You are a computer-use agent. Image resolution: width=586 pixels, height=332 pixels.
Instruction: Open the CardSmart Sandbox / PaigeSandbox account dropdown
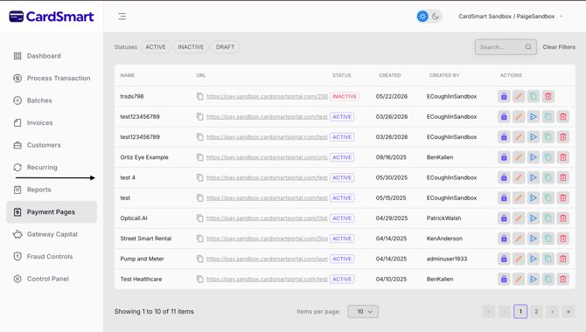tap(511, 17)
